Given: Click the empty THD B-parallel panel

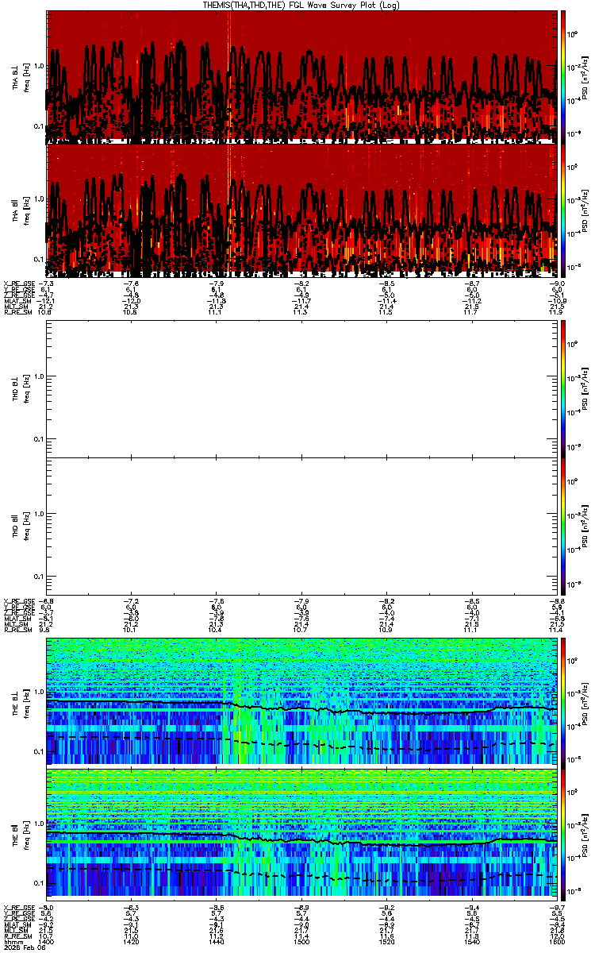Looking at the screenshot, I should click(x=301, y=526).
